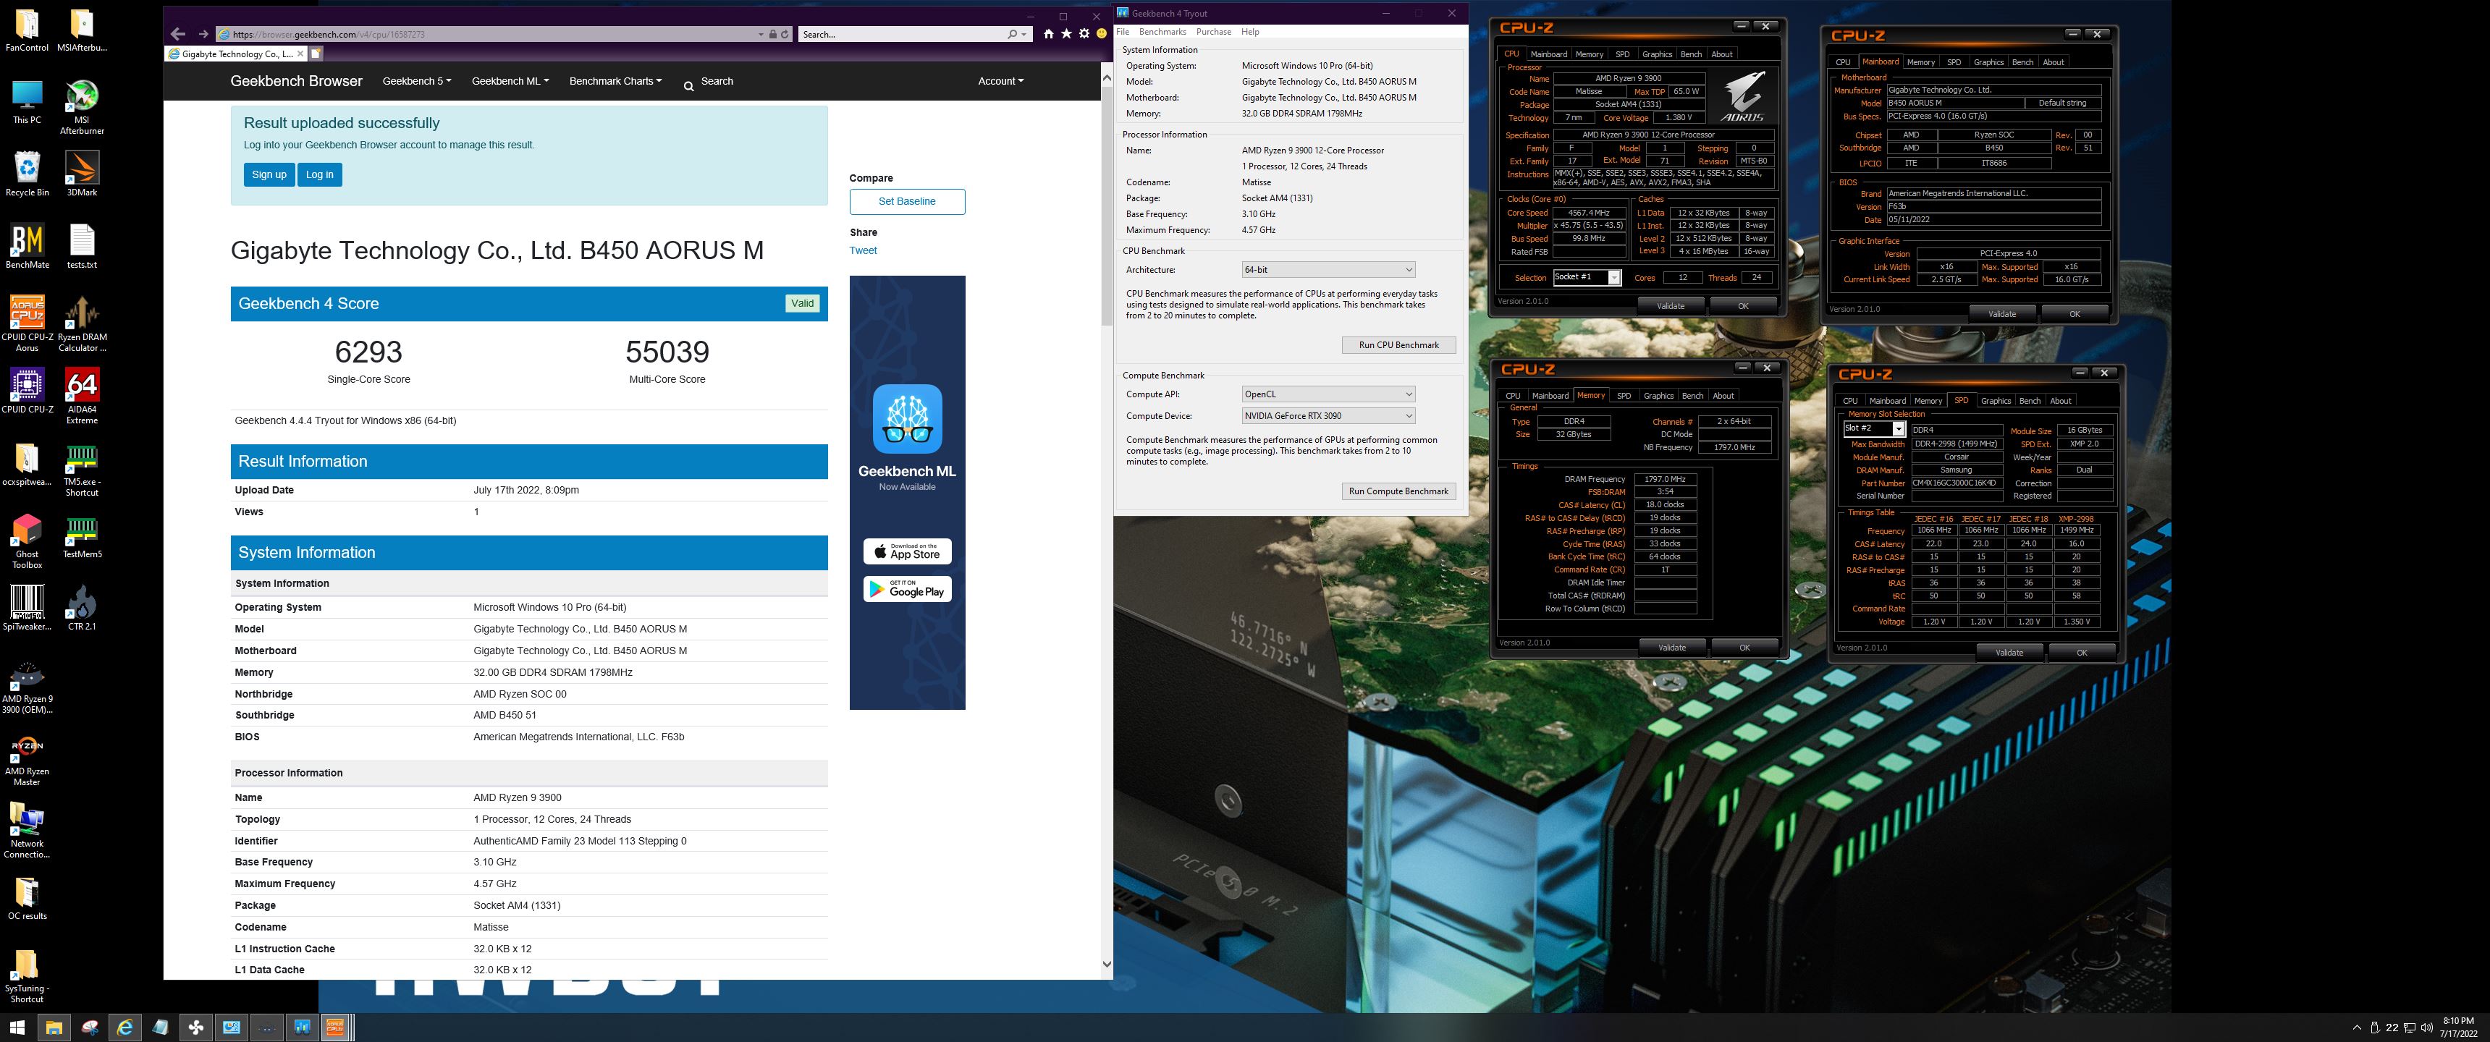
Task: Click the Get it on Google Play badge
Action: 907,590
